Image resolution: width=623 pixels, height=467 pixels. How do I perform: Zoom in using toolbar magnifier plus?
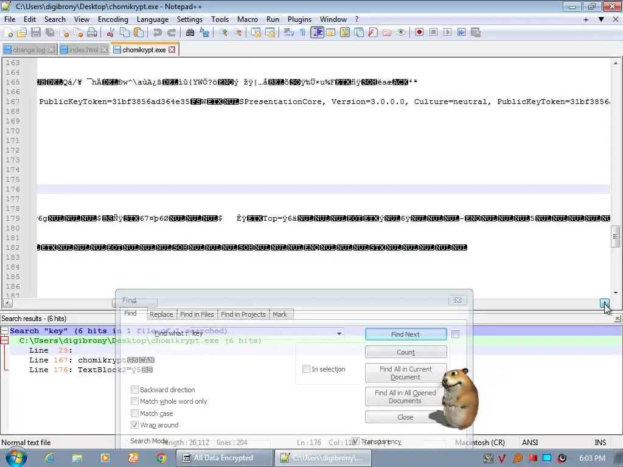pos(223,33)
